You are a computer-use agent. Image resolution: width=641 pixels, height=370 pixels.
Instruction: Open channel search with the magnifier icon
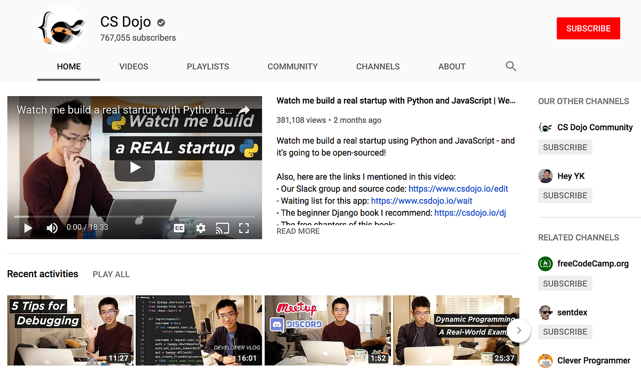[511, 66]
